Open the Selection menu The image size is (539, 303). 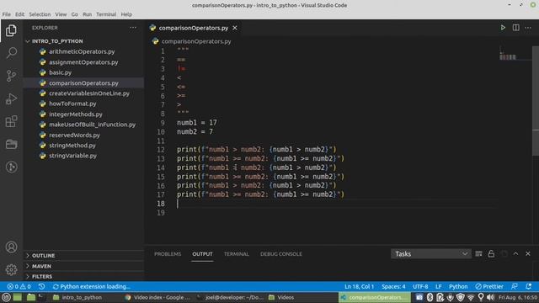click(40, 14)
